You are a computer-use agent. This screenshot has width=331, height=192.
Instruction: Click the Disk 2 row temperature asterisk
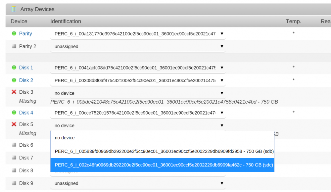[x=293, y=80]
